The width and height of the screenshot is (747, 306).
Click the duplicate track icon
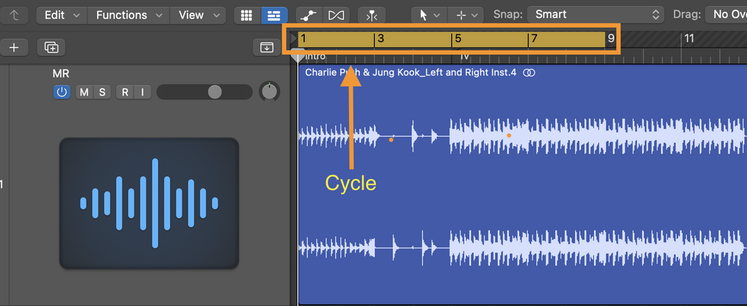click(x=51, y=47)
